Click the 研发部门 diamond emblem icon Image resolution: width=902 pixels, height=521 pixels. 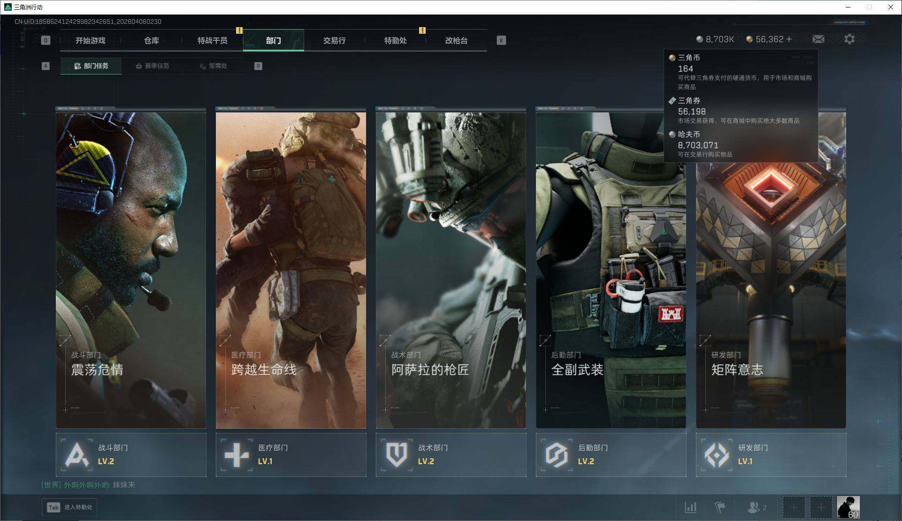pos(717,454)
